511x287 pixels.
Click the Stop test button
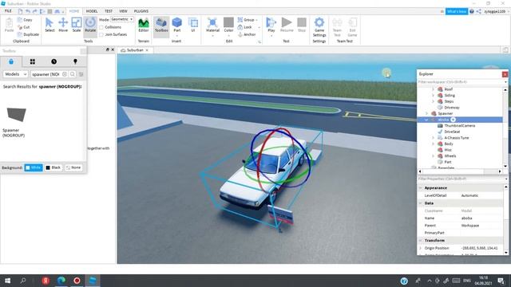click(x=302, y=25)
